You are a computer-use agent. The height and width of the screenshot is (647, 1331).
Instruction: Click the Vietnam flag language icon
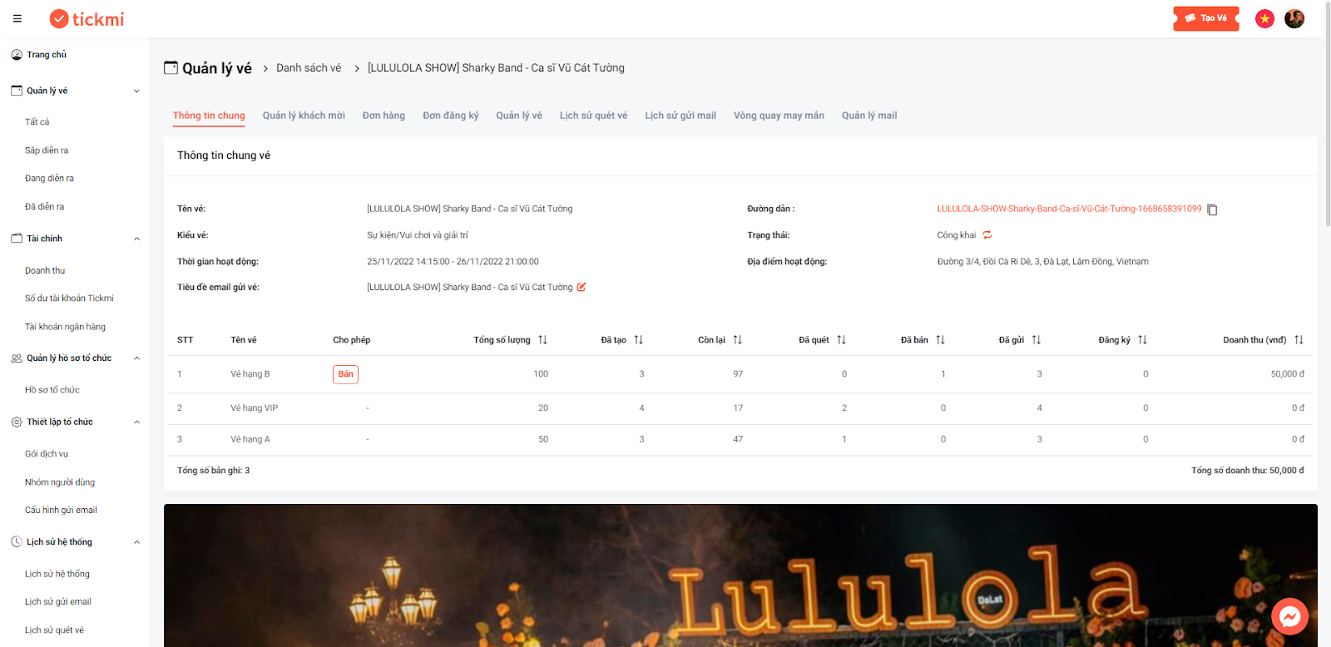(x=1264, y=18)
